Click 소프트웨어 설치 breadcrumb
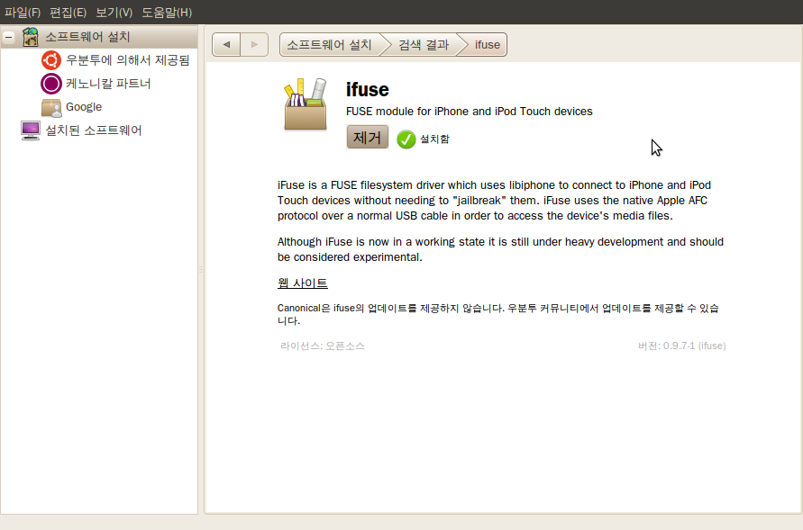 (x=329, y=44)
